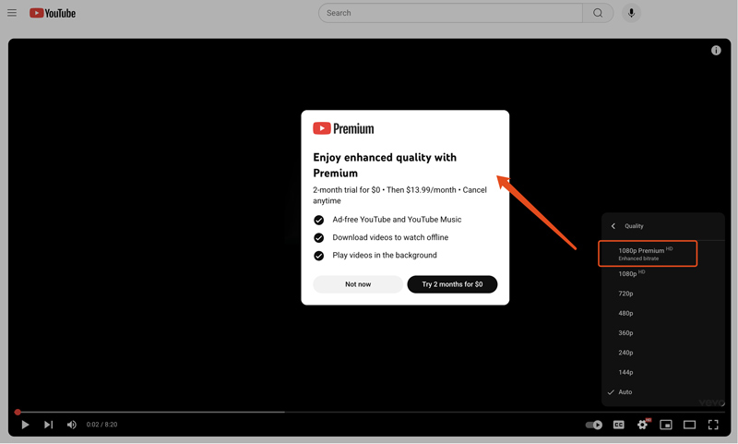This screenshot has width=738, height=444.
Task: Play the video
Action: (26, 425)
